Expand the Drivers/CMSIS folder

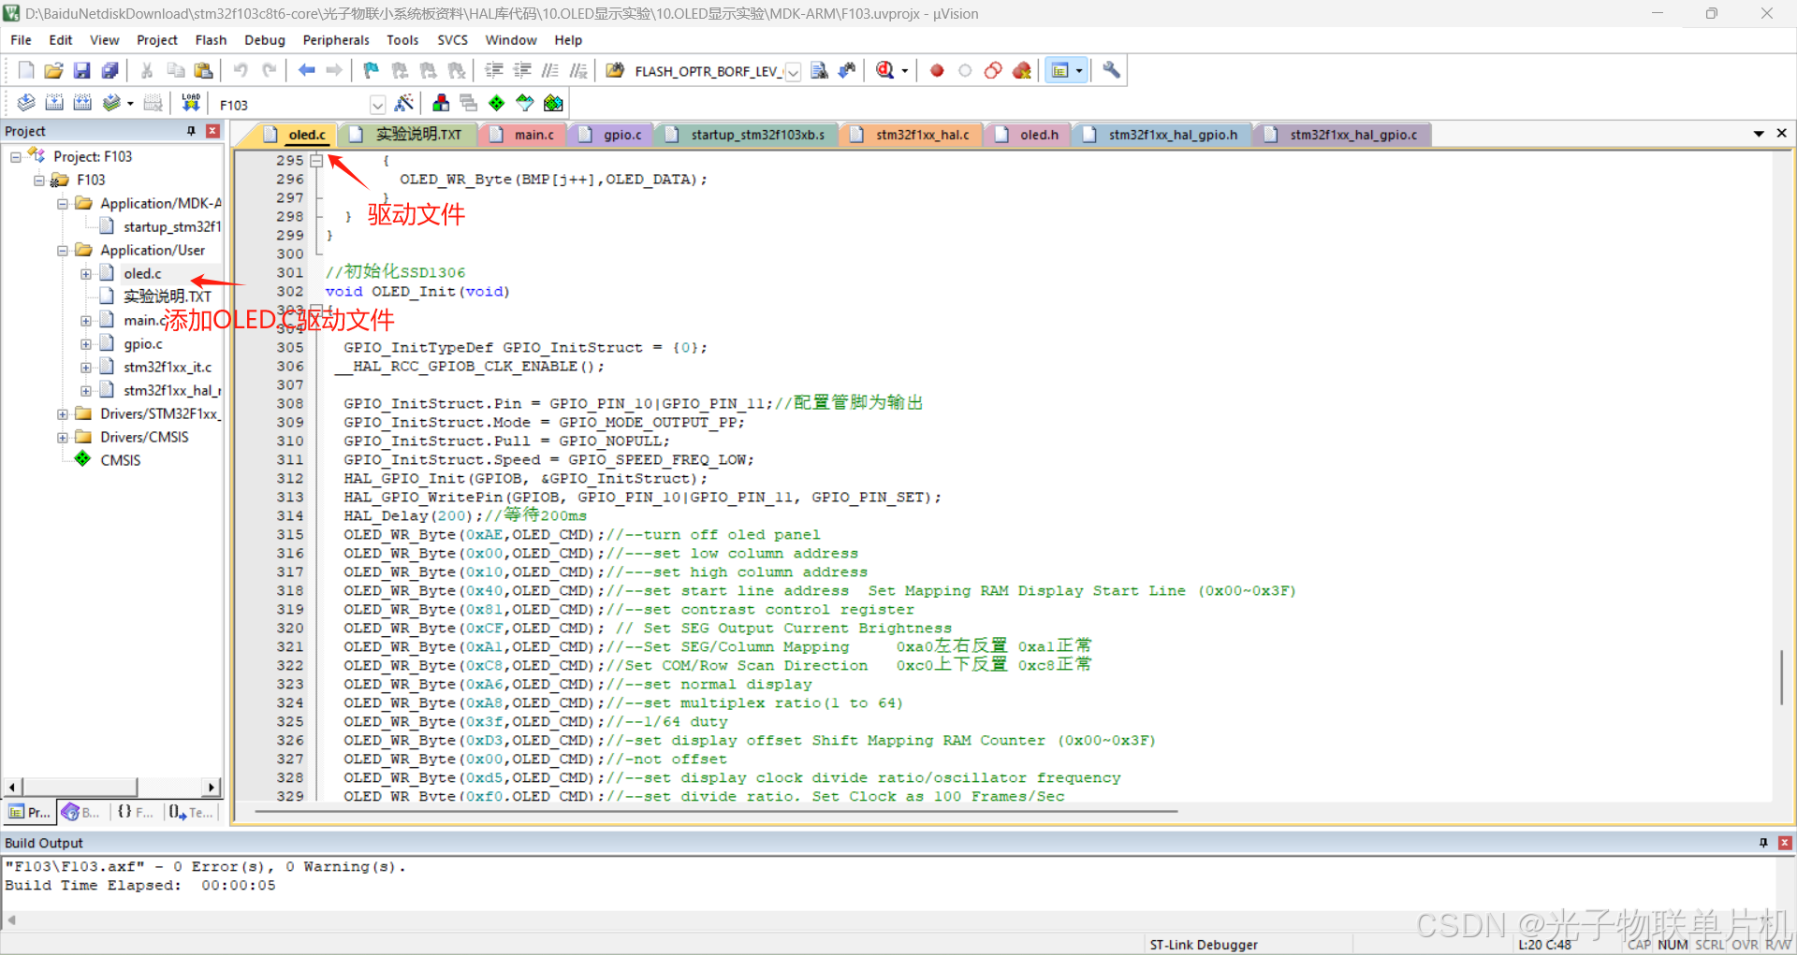pyautogui.click(x=62, y=438)
